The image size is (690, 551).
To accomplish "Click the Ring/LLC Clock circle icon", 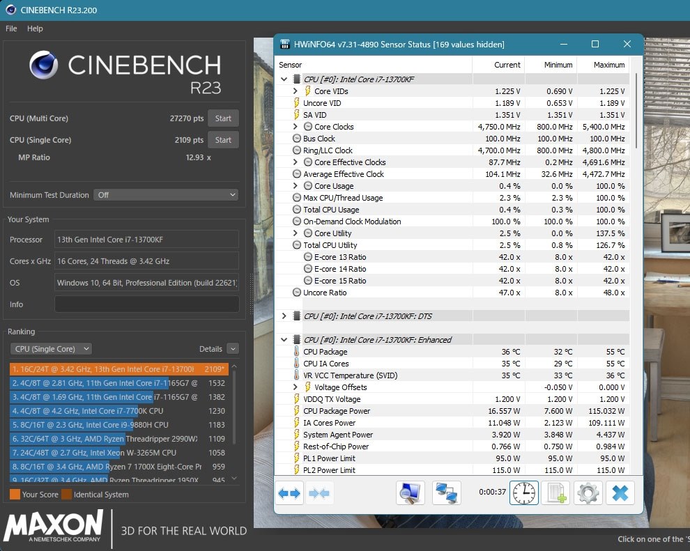I will tap(297, 150).
